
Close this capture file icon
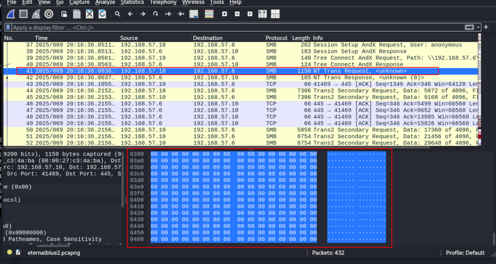(x=90, y=14)
